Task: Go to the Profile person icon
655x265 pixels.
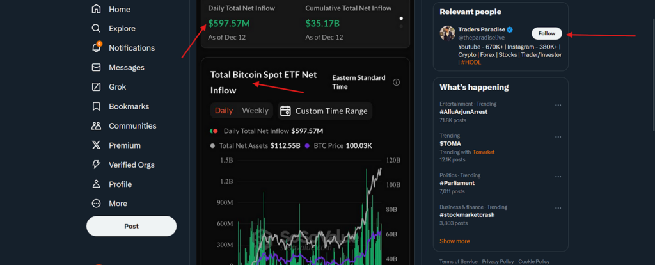Action: click(x=96, y=184)
